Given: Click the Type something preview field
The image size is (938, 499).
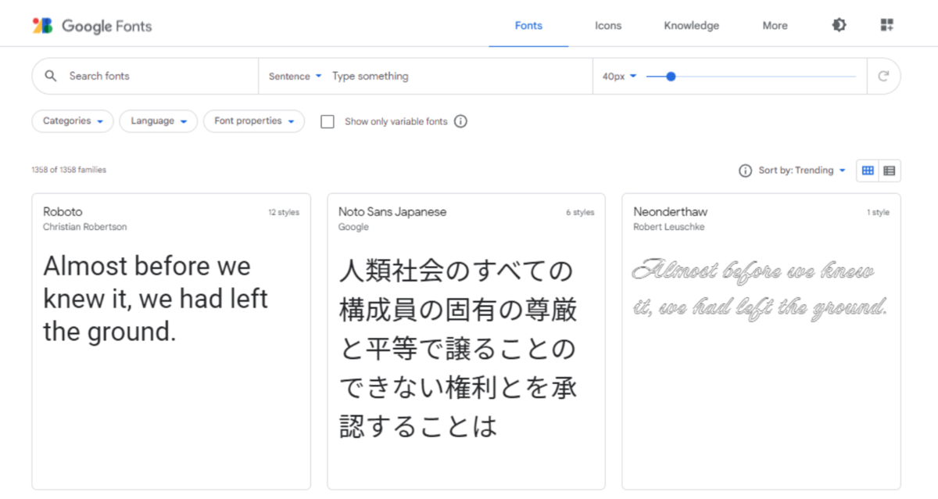Looking at the screenshot, I should coord(459,76).
